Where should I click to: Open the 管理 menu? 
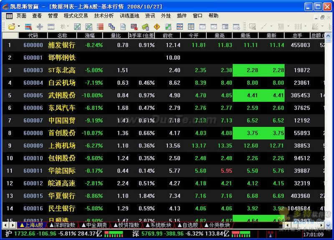pyautogui.click(x=53, y=16)
